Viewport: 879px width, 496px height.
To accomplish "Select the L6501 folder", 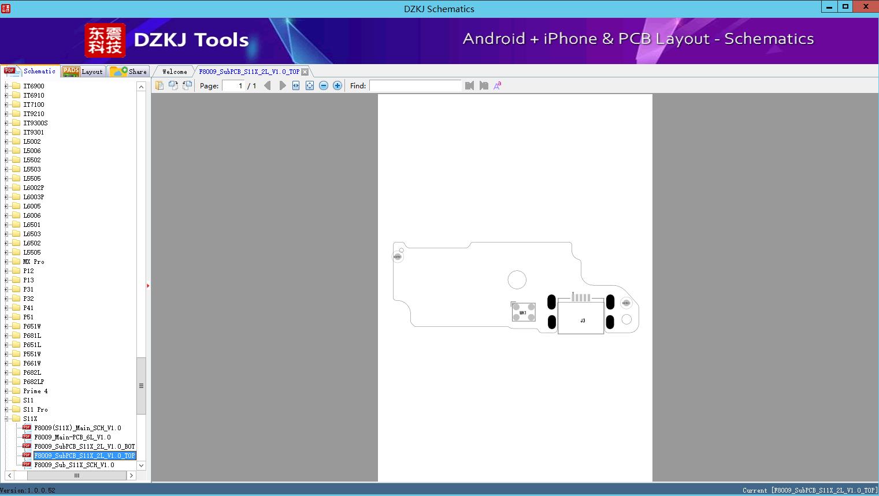I will tap(32, 225).
